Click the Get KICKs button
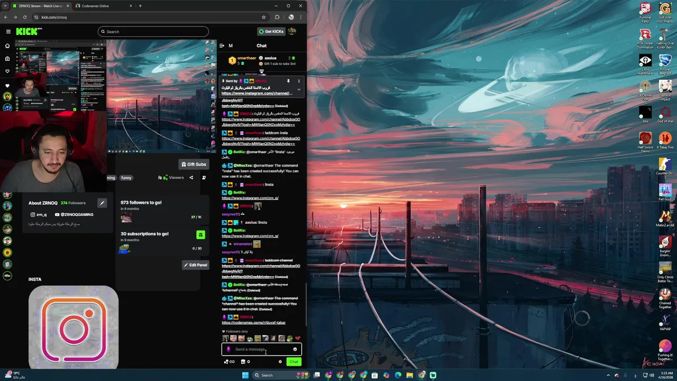 [271, 32]
